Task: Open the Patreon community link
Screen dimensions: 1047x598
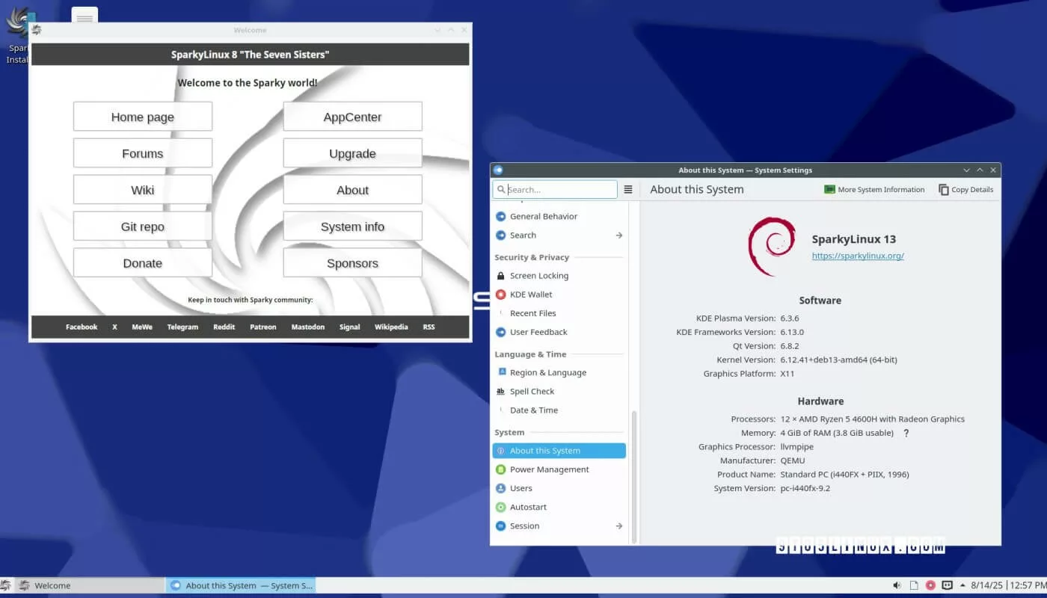Action: point(263,327)
